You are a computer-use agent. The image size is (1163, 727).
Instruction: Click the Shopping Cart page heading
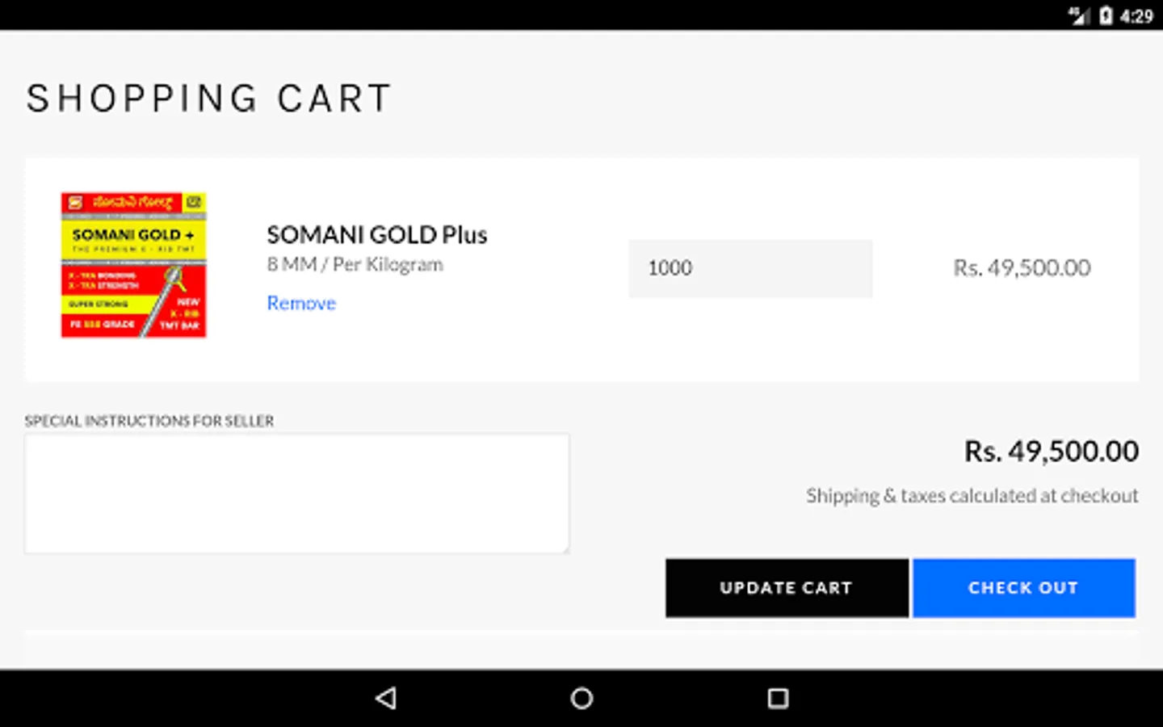click(209, 99)
